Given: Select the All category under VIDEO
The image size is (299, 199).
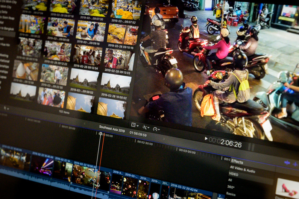Looking at the screenshot, I should click(230, 180).
